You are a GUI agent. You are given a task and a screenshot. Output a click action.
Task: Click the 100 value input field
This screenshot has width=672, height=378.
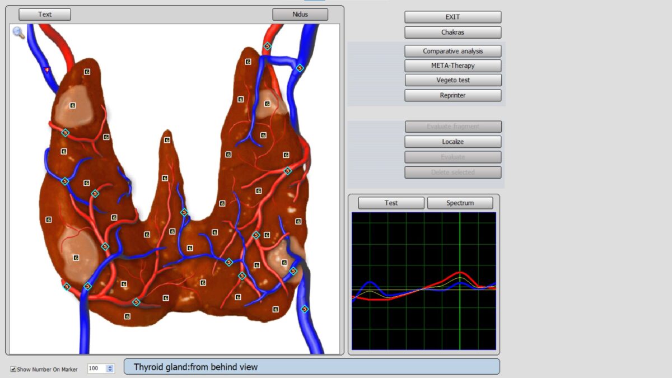pyautogui.click(x=96, y=368)
